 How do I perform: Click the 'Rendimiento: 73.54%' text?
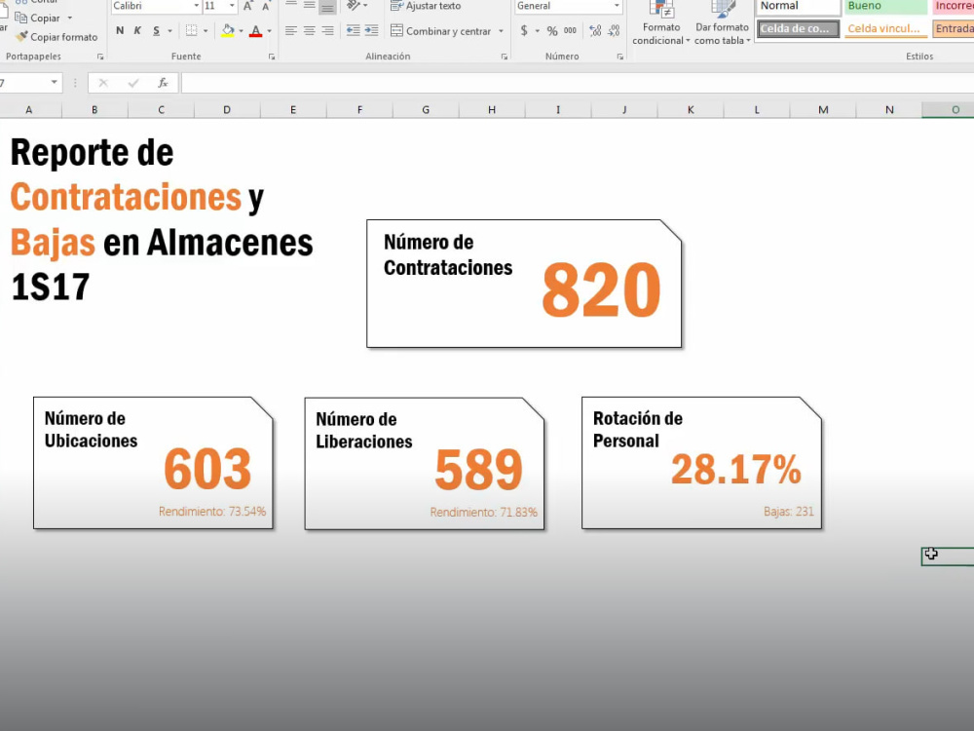pos(211,512)
